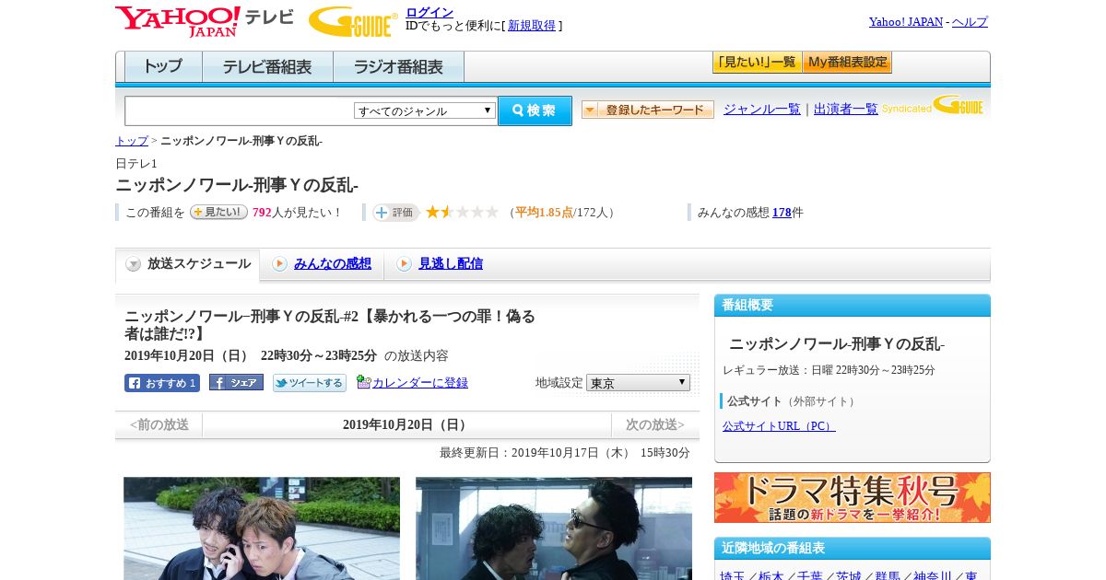The height and width of the screenshot is (580, 1106).
Task: Open the ヘルプ link
Action: click(970, 22)
